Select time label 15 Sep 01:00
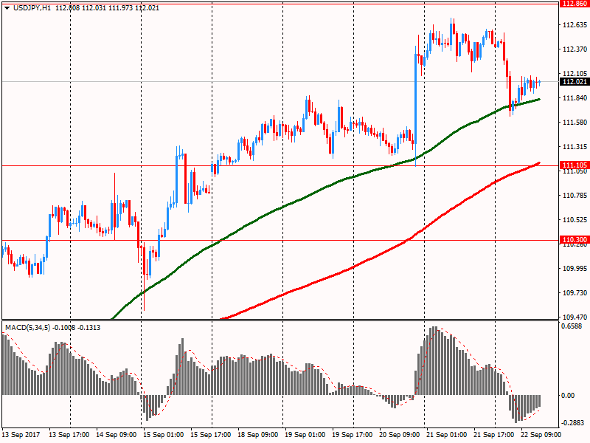 [x=163, y=435]
